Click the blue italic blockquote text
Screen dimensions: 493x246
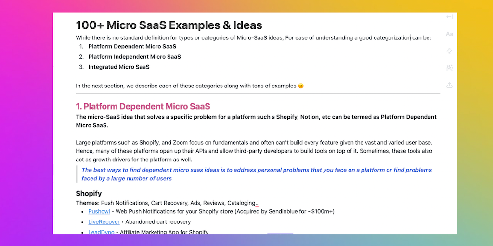tap(257, 174)
